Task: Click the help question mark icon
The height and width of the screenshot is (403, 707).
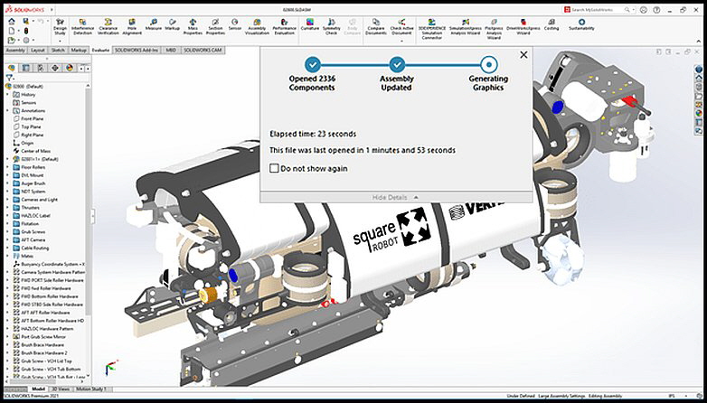Action: [656, 9]
